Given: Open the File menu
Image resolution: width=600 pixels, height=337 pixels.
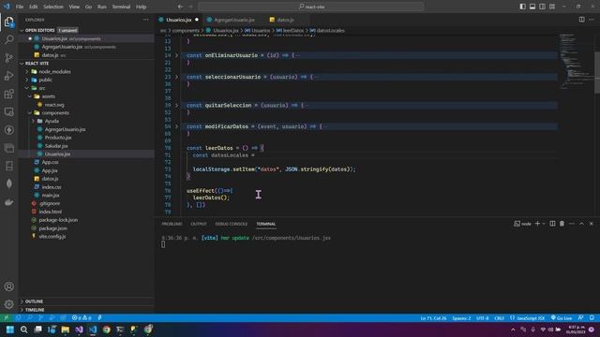Looking at the screenshot, I should 20,7.
